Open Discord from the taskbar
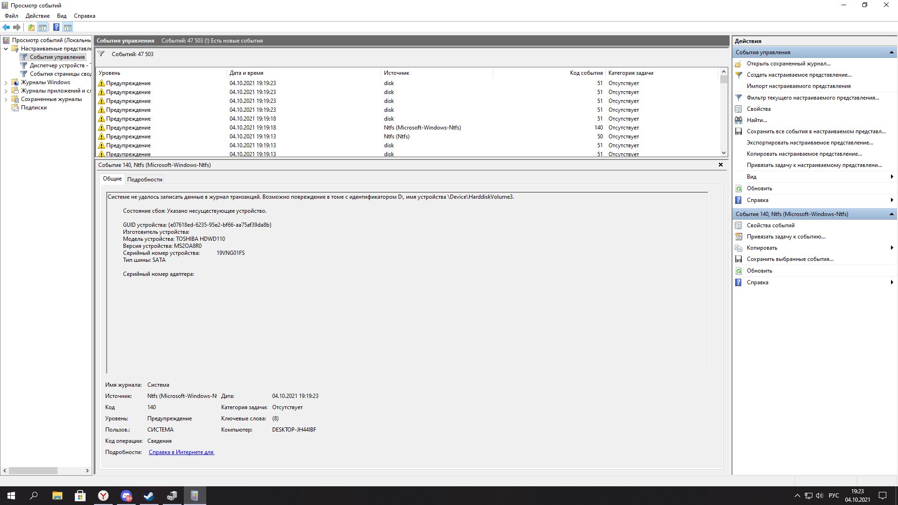The height and width of the screenshot is (505, 898). click(x=126, y=496)
